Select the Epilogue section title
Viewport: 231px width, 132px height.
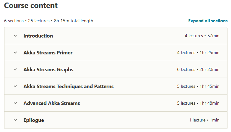34,120
